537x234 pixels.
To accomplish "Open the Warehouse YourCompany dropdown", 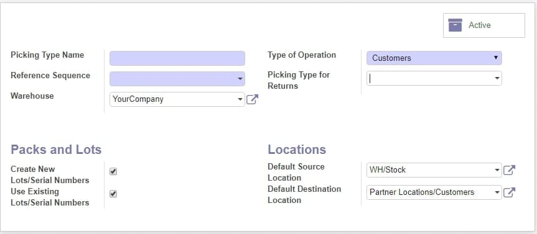I will tap(177, 99).
